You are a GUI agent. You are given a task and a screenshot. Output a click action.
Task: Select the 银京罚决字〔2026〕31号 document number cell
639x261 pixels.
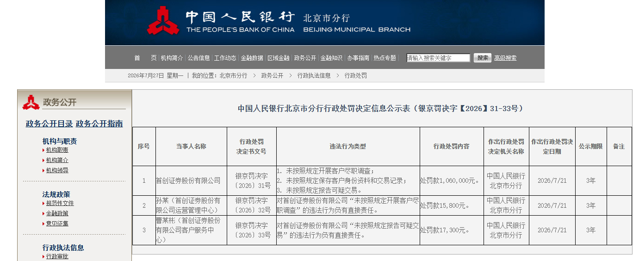[x=252, y=180]
